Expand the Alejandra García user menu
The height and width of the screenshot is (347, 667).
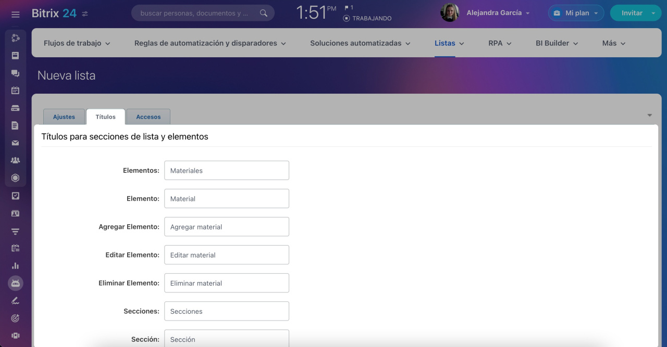tap(498, 13)
